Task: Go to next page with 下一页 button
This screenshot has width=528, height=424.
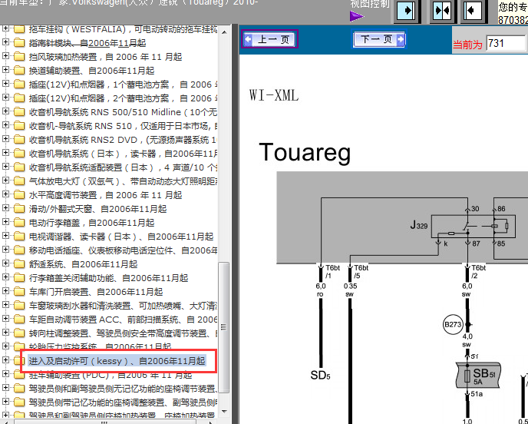Action: [379, 39]
